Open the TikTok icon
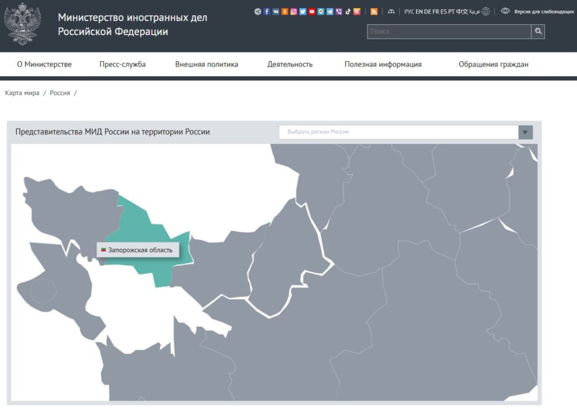577x415 pixels. pyautogui.click(x=348, y=12)
